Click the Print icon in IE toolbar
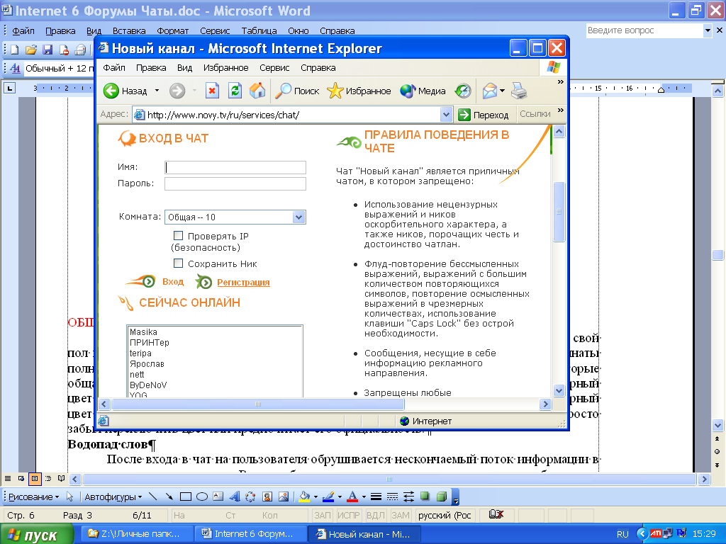726x544 pixels. pos(519,91)
